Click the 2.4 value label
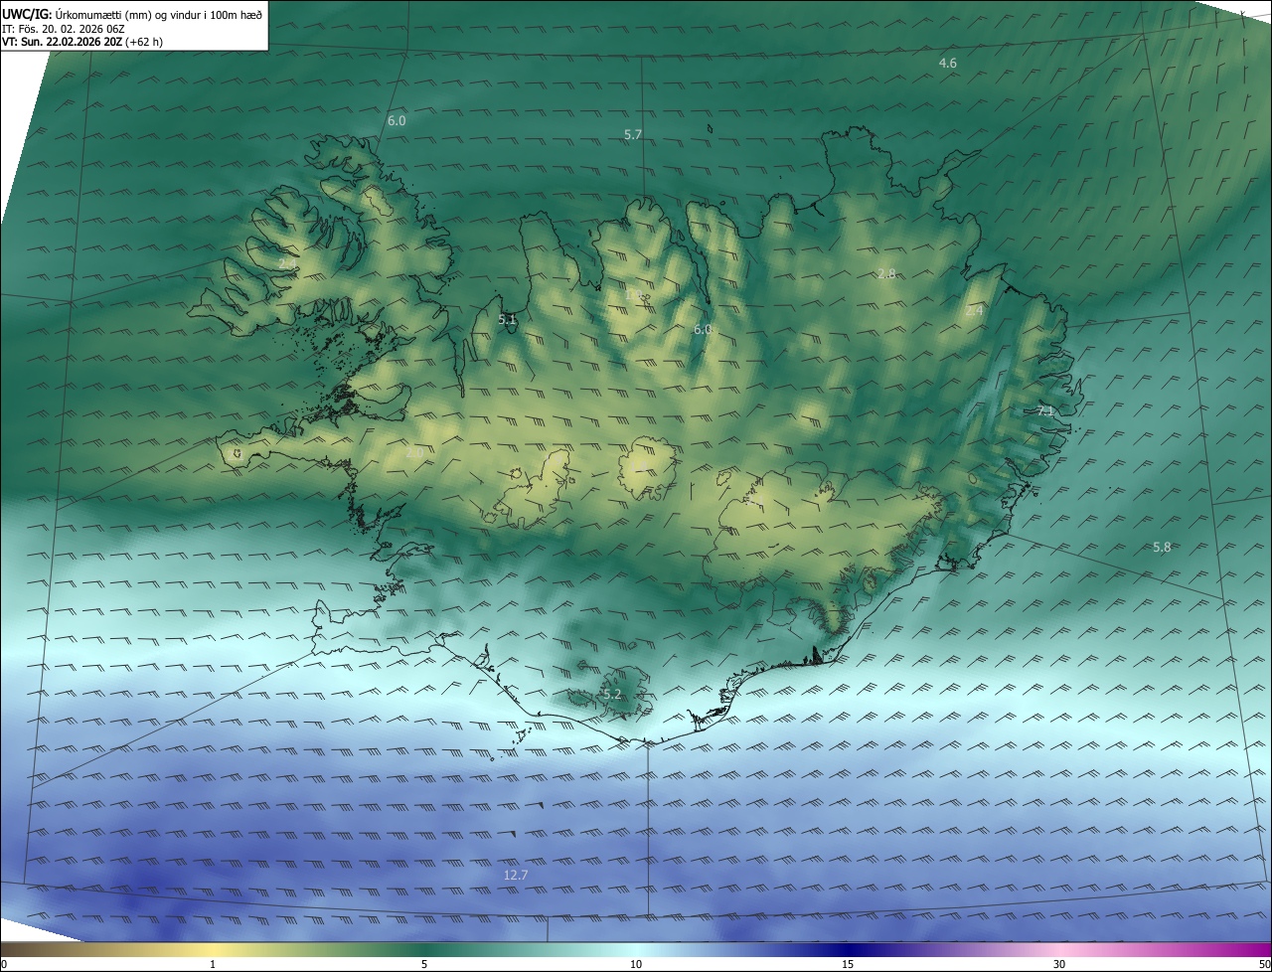The height and width of the screenshot is (972, 1272). point(974,311)
